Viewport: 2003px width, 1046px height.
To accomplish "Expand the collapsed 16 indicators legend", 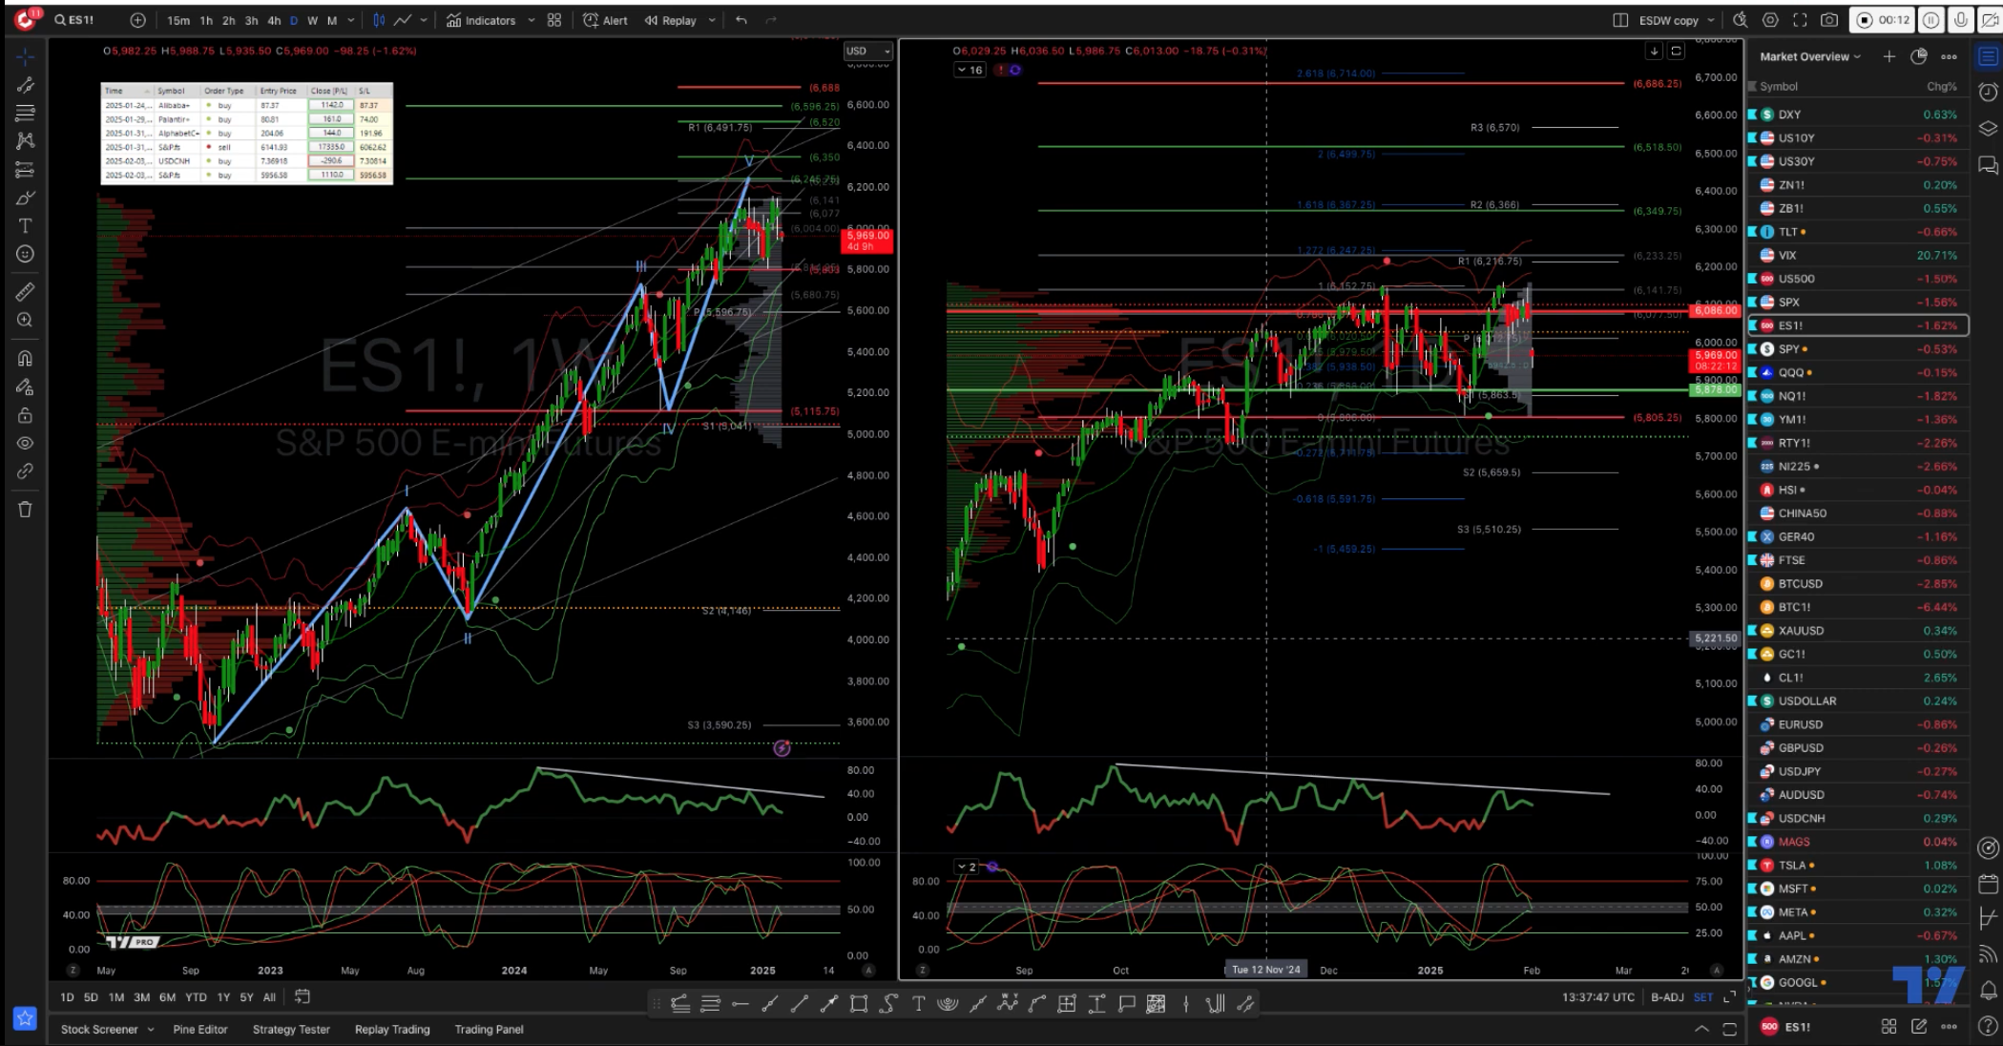I will (x=970, y=70).
